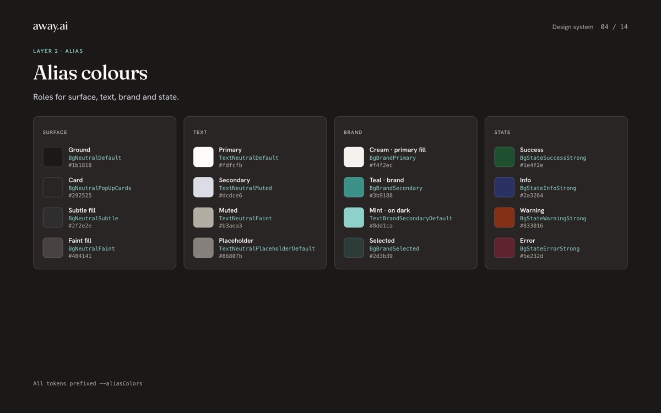
Task: Click the TextNeutralFaint token name
Action: (245, 219)
